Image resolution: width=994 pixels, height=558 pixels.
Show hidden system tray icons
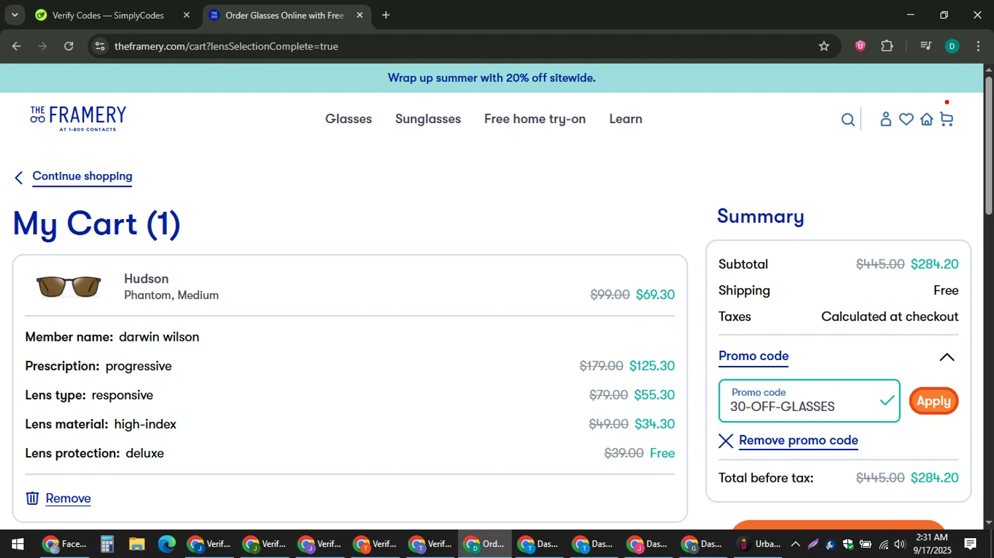pyautogui.click(x=795, y=544)
